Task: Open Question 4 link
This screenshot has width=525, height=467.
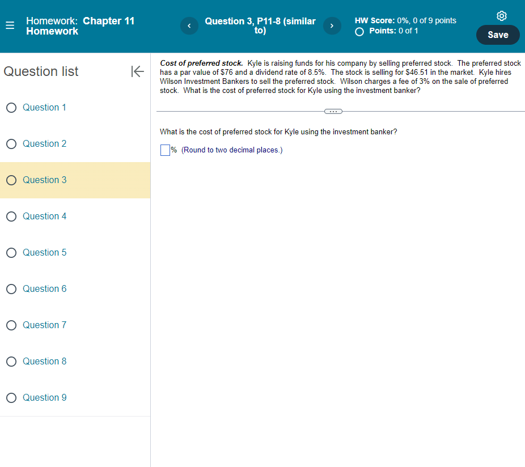Action: point(45,216)
